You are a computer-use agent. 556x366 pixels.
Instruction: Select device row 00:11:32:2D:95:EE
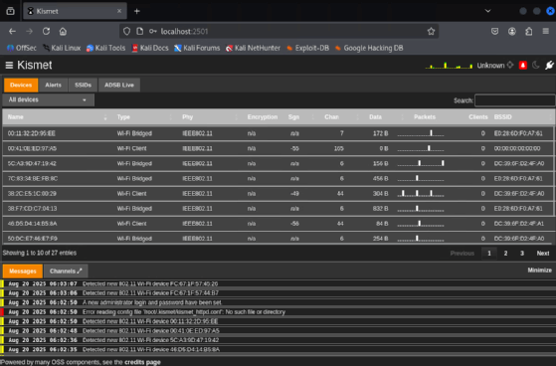278,133
